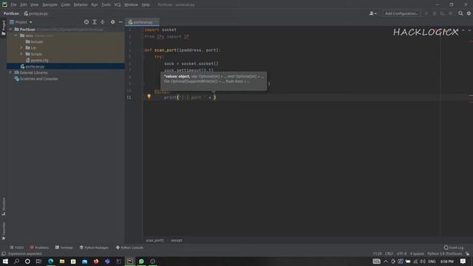Click Expand All icon in Project panel
The image size is (473, 266).
pyautogui.click(x=95, y=22)
